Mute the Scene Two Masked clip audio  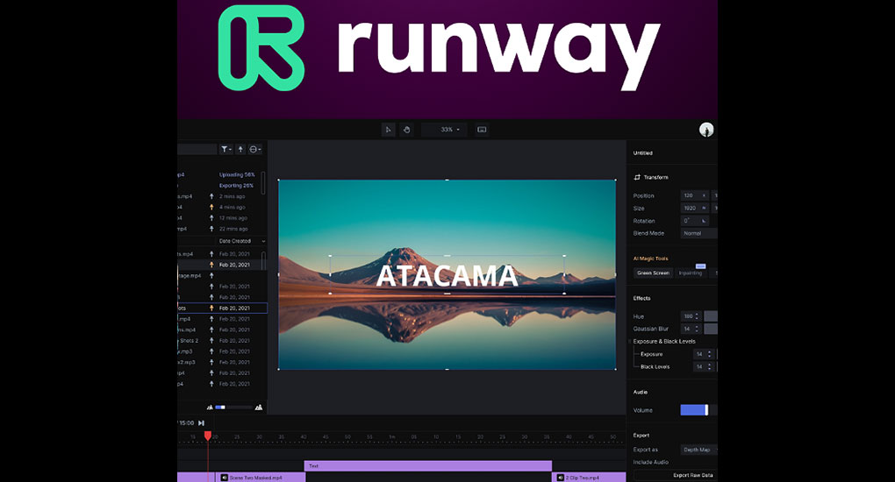pyautogui.click(x=225, y=478)
